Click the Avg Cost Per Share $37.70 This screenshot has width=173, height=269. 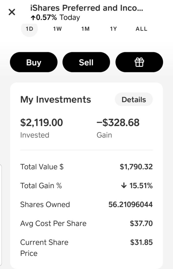click(141, 224)
